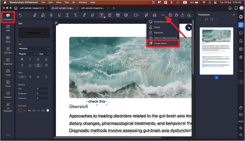Open the Helvetica font dropdown
245x141 pixels.
point(34,49)
